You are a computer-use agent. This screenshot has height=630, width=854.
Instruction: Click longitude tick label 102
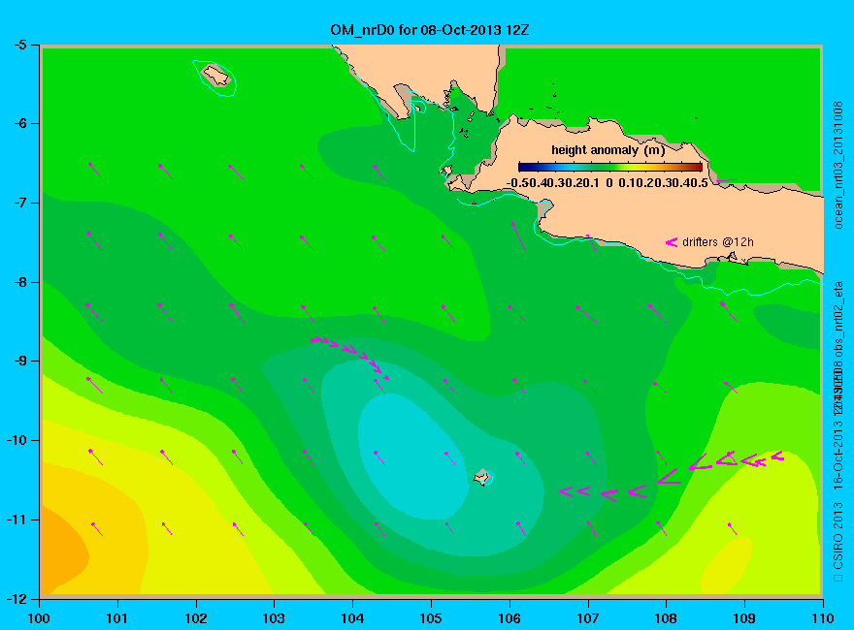(195, 618)
